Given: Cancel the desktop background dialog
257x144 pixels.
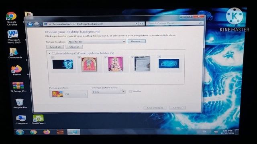Looking at the screenshot, I should point(177,108).
